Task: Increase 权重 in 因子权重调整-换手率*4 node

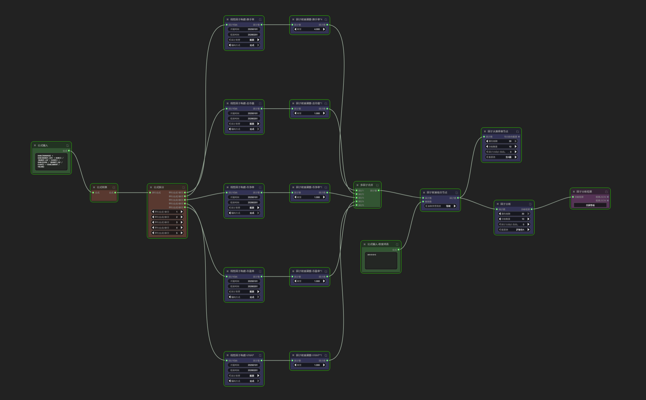Action: coord(324,29)
